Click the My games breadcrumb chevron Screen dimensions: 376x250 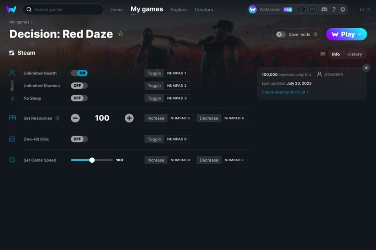coord(32,22)
